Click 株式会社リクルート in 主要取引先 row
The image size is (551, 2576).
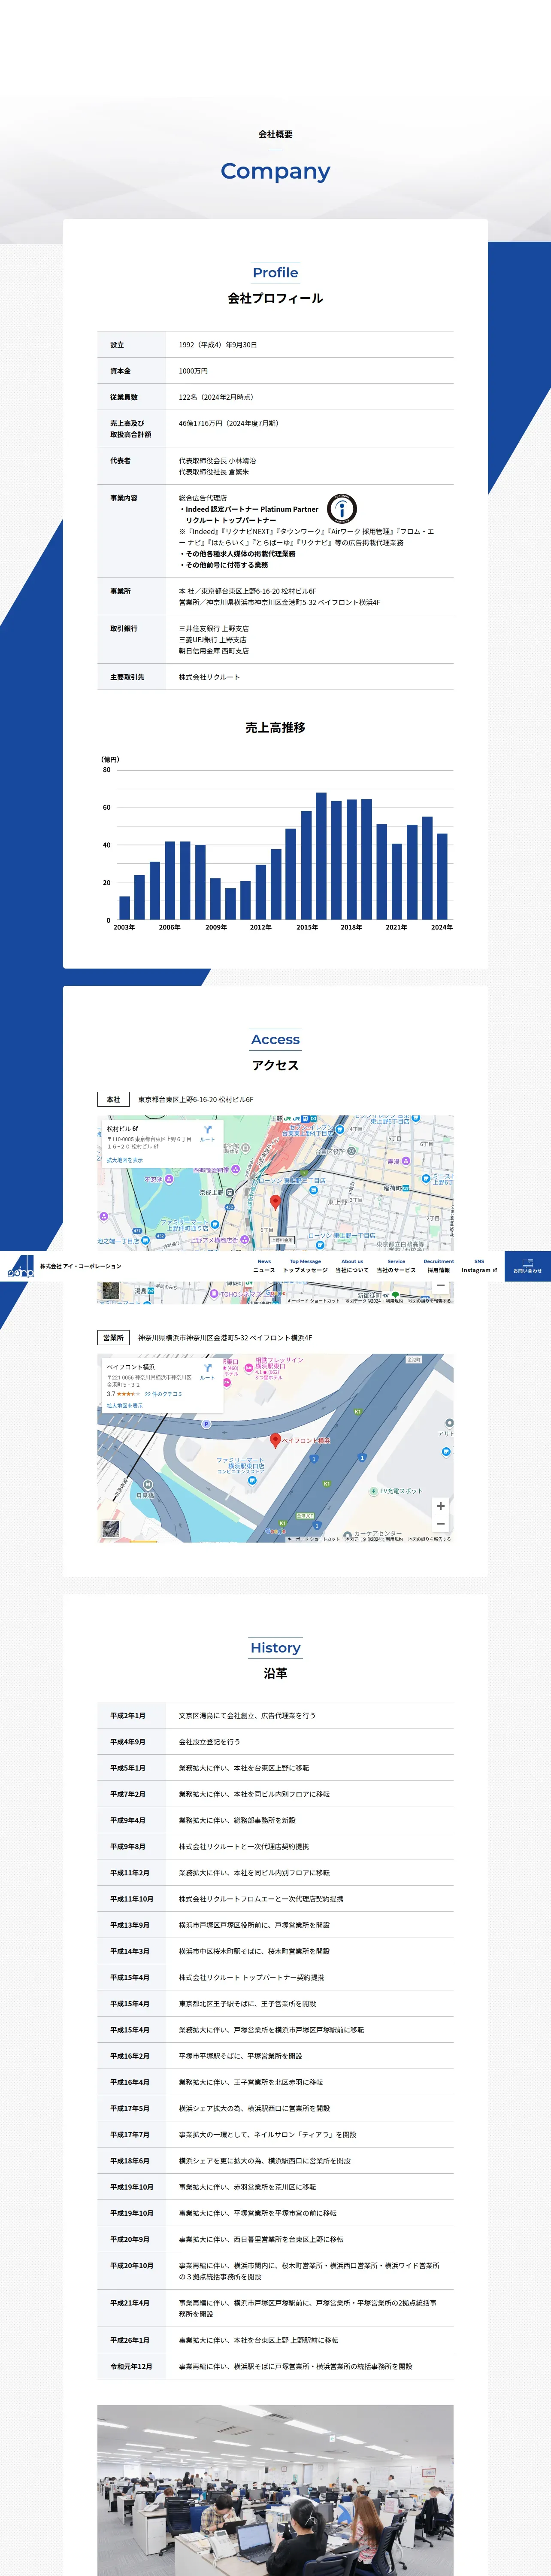point(209,677)
